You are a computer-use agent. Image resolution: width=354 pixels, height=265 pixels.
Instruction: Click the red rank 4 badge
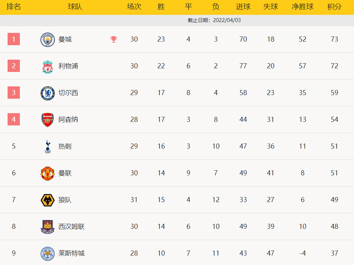click(14, 119)
